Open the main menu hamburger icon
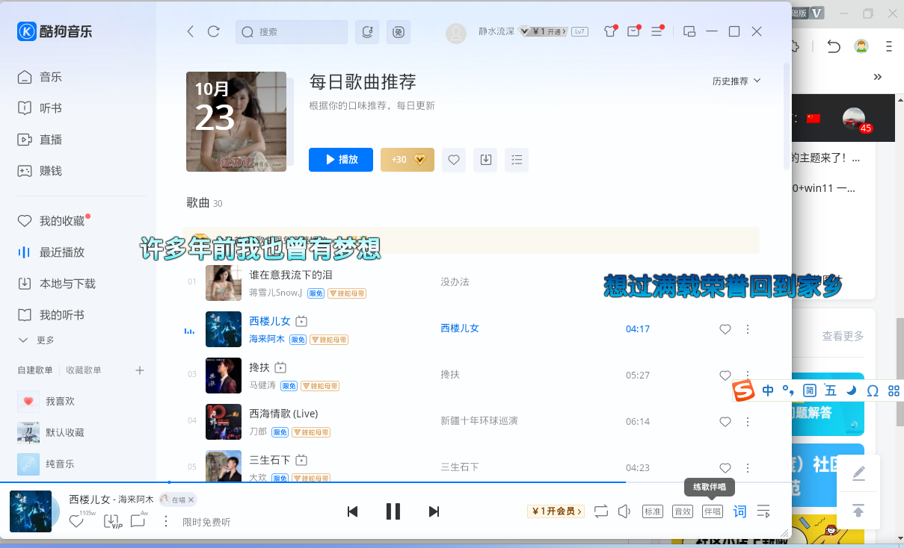The image size is (904, 548). [657, 31]
